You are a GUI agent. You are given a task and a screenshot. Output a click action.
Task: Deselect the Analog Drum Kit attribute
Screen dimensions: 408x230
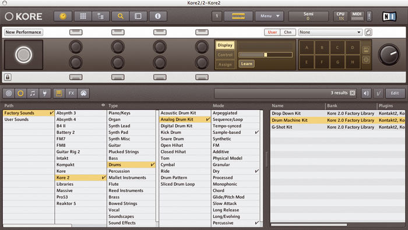[185, 119]
